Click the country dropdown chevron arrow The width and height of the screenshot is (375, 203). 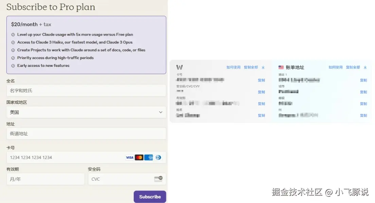(161, 112)
